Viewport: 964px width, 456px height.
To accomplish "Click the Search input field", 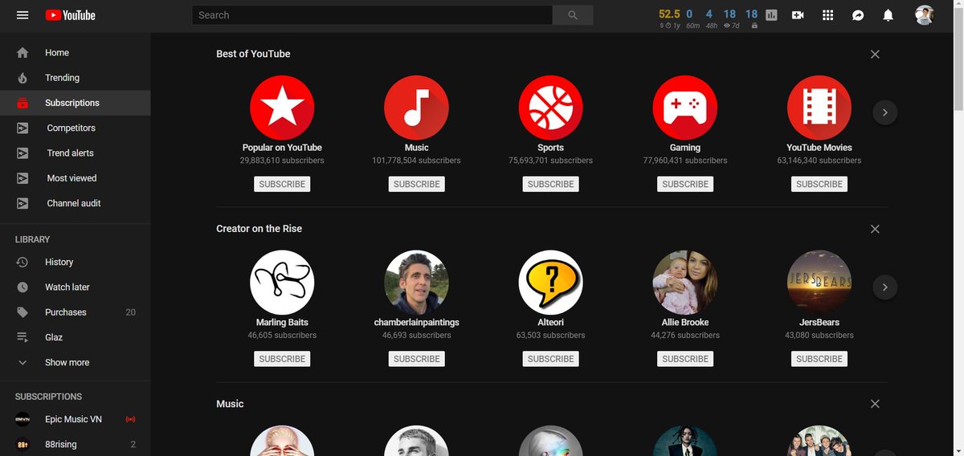I will click(x=372, y=15).
